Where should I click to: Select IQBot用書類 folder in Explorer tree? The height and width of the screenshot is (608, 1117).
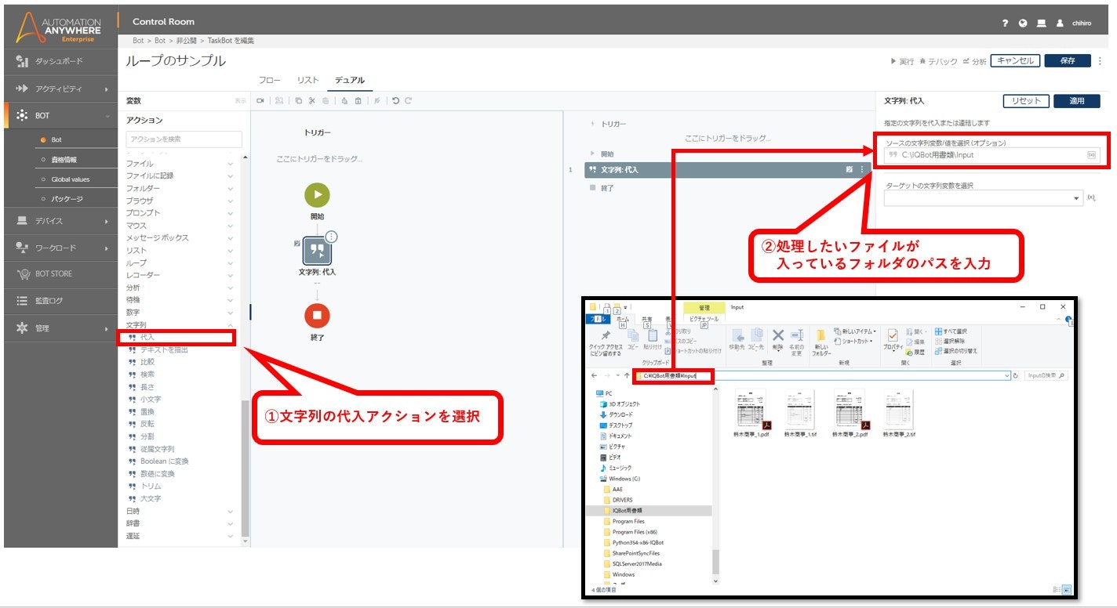(x=627, y=510)
